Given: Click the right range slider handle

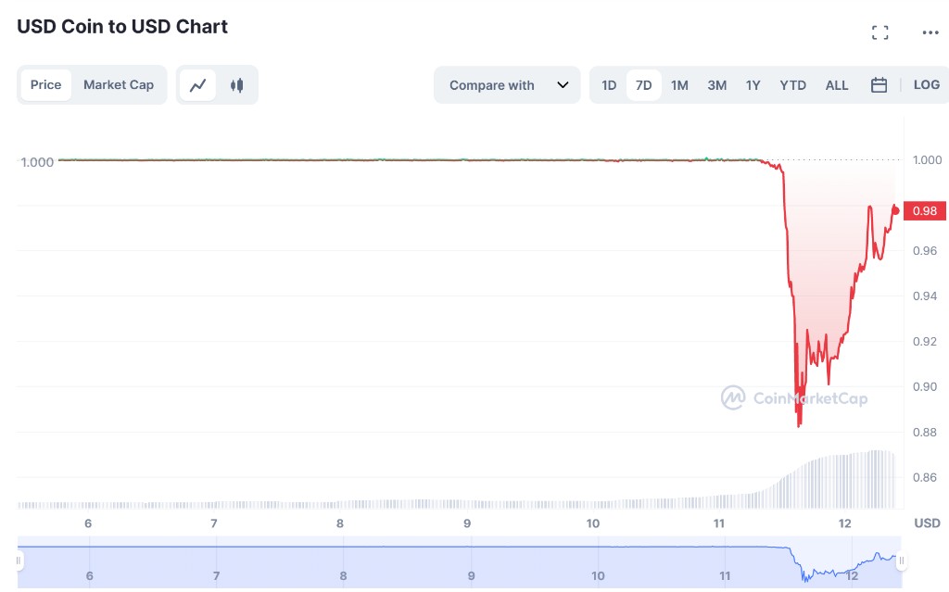Looking at the screenshot, I should tap(901, 561).
